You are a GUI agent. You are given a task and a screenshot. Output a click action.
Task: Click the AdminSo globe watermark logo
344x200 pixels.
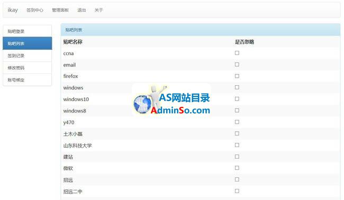(x=171, y=100)
